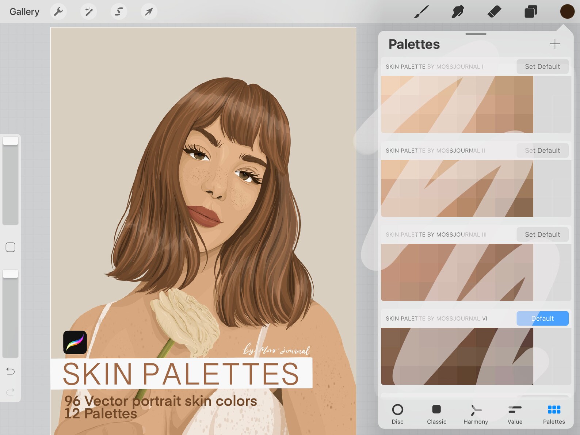Redo the last action
Image resolution: width=580 pixels, height=435 pixels.
tap(11, 392)
